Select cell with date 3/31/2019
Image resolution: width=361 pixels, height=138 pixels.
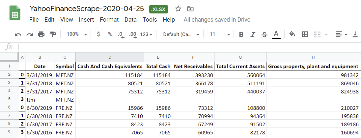(x=40, y=75)
